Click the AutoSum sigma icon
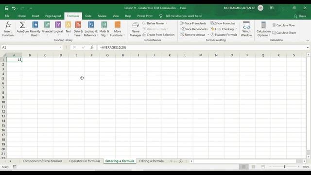311x175 pixels. [22, 25]
